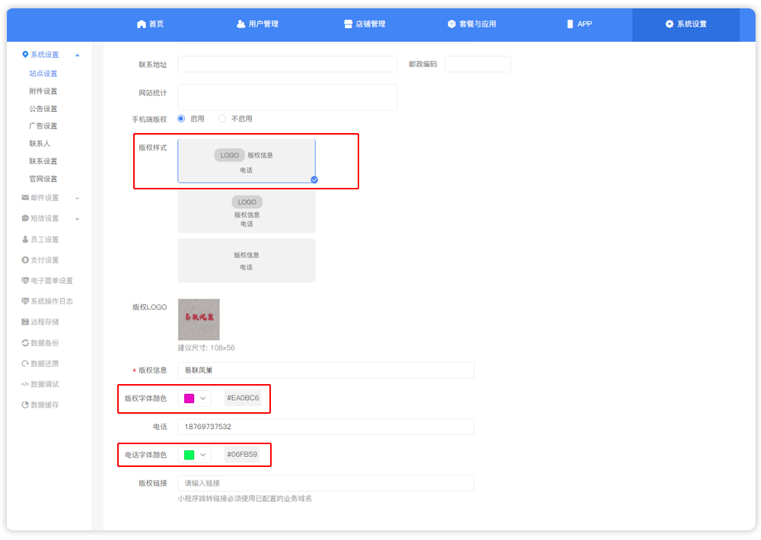Go to 官网设置 in the sidebar
The width and height of the screenshot is (761, 540).
(43, 179)
